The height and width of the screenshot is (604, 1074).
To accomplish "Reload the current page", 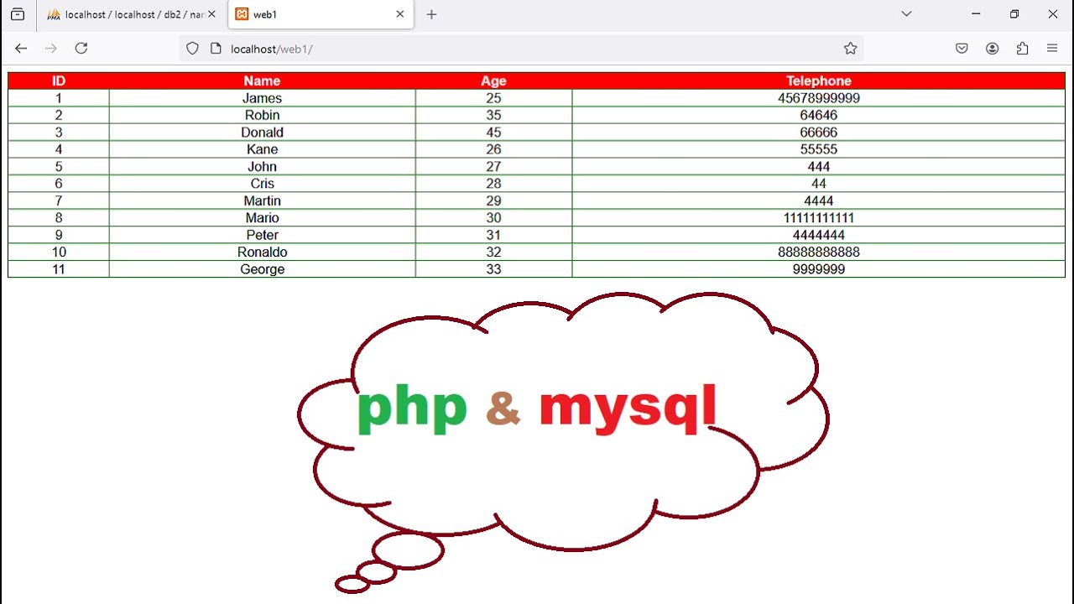I will 81,49.
